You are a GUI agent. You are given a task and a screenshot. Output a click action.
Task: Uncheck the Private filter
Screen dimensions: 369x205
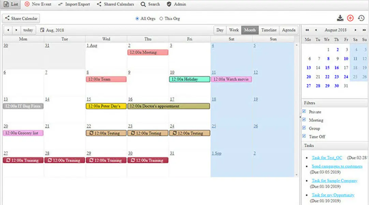pyautogui.click(x=305, y=111)
